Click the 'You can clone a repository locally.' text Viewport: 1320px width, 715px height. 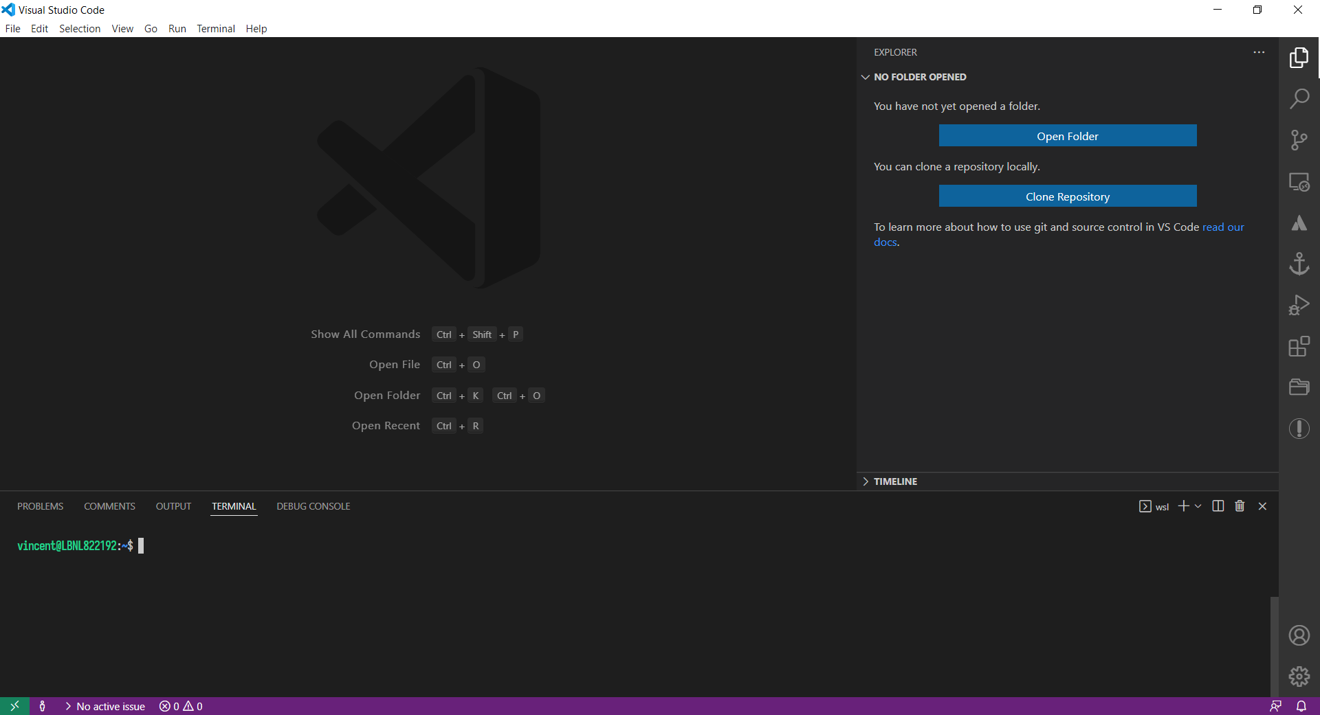pyautogui.click(x=957, y=167)
